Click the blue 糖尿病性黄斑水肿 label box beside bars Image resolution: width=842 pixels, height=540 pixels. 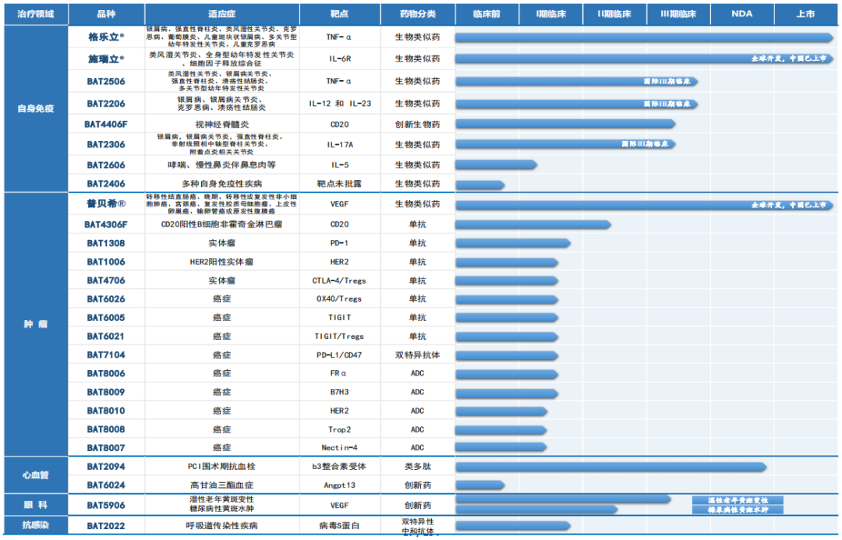point(738,510)
